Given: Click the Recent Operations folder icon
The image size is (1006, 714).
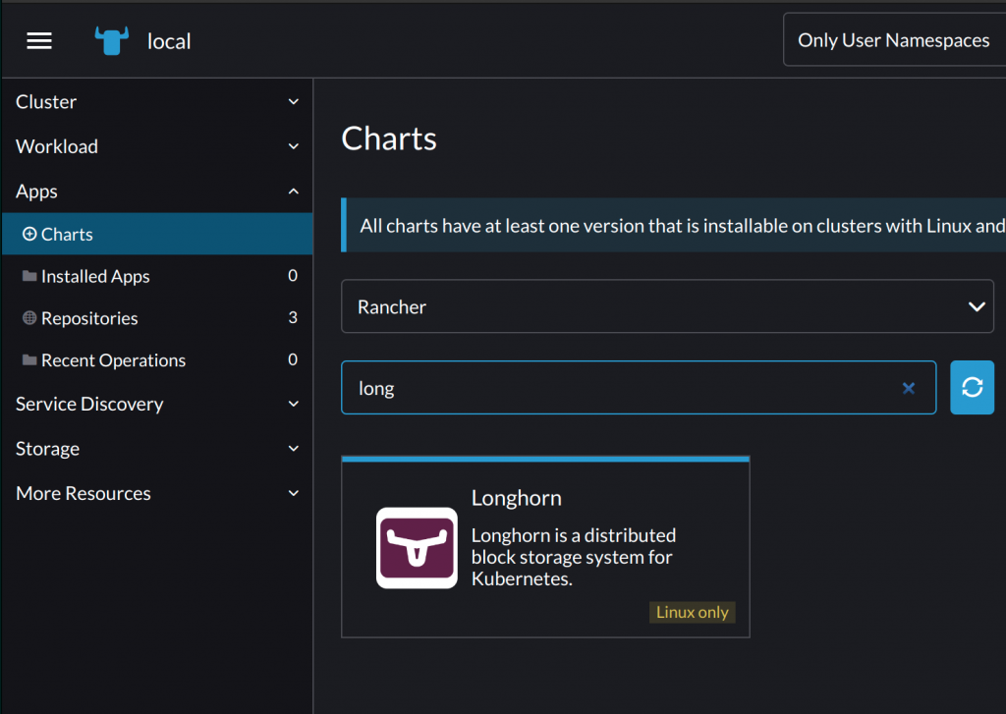Looking at the screenshot, I should tap(29, 360).
